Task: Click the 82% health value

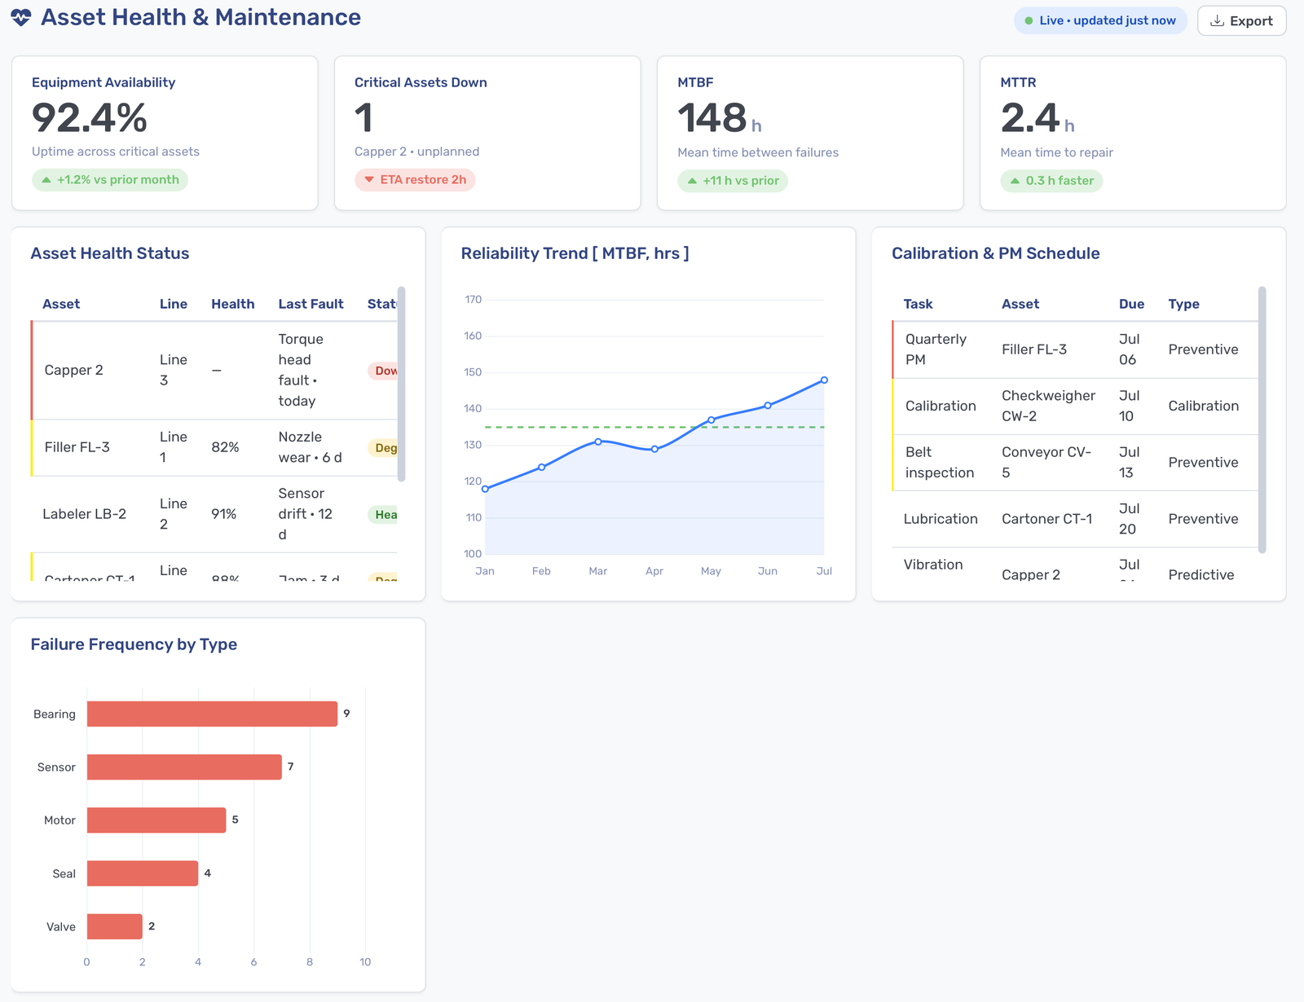Action: [225, 447]
